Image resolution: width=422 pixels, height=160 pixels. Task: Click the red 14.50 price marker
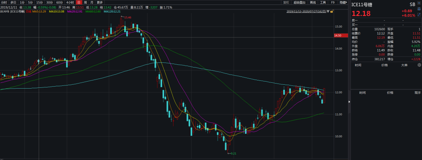[341, 36]
